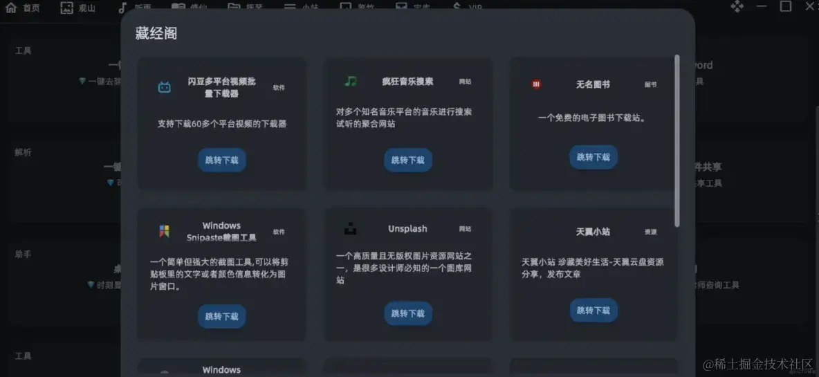Click the 图书 tag on 无名图书 card

pos(650,84)
